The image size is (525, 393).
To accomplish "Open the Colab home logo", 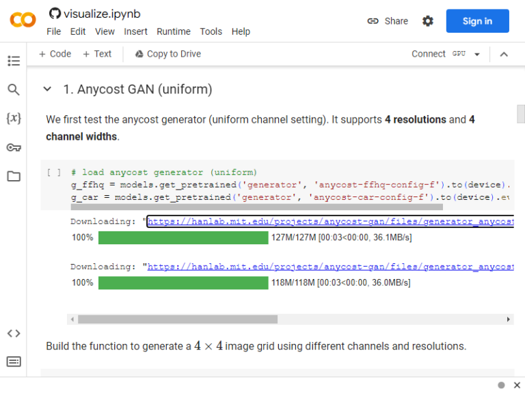I will point(23,20).
